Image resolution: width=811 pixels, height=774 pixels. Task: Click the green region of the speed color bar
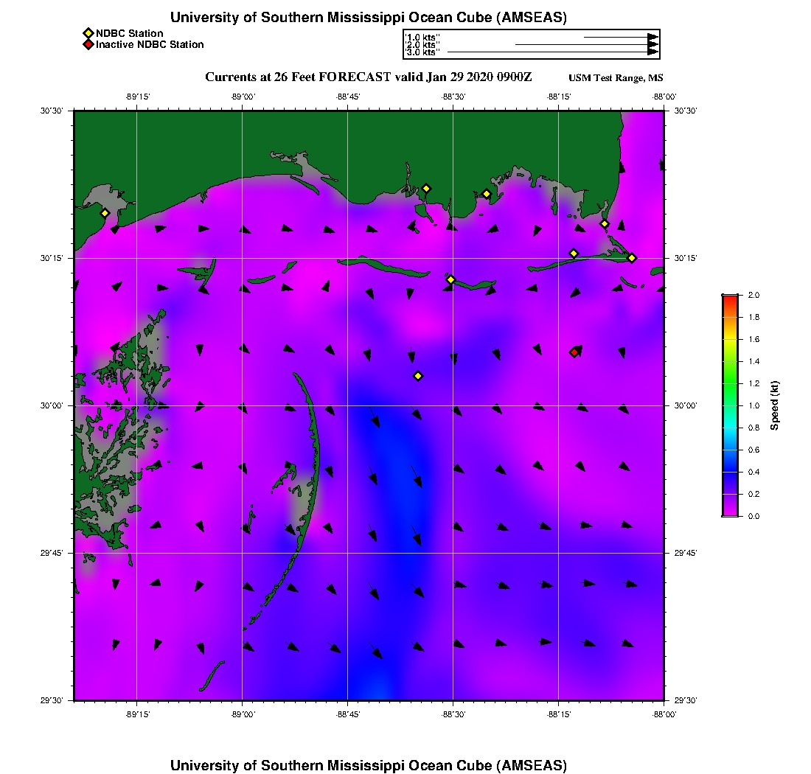[729, 372]
